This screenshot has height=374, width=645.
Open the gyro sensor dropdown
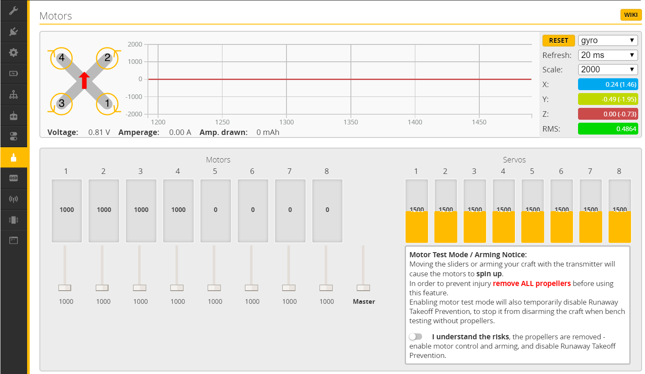coord(607,41)
